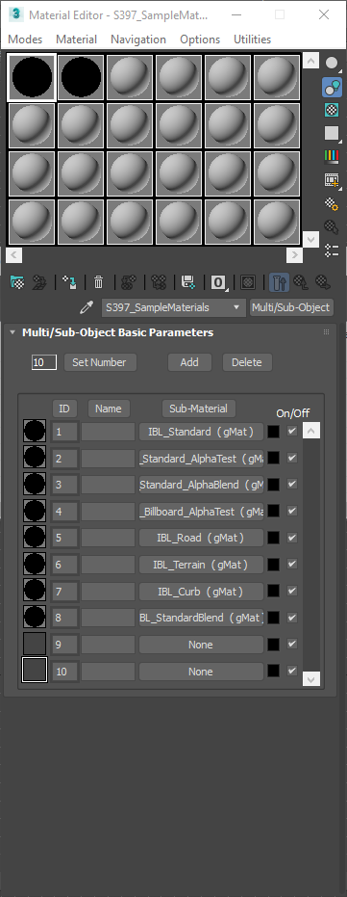
Task: Pick material with the eyedropper icon
Action: 87,307
